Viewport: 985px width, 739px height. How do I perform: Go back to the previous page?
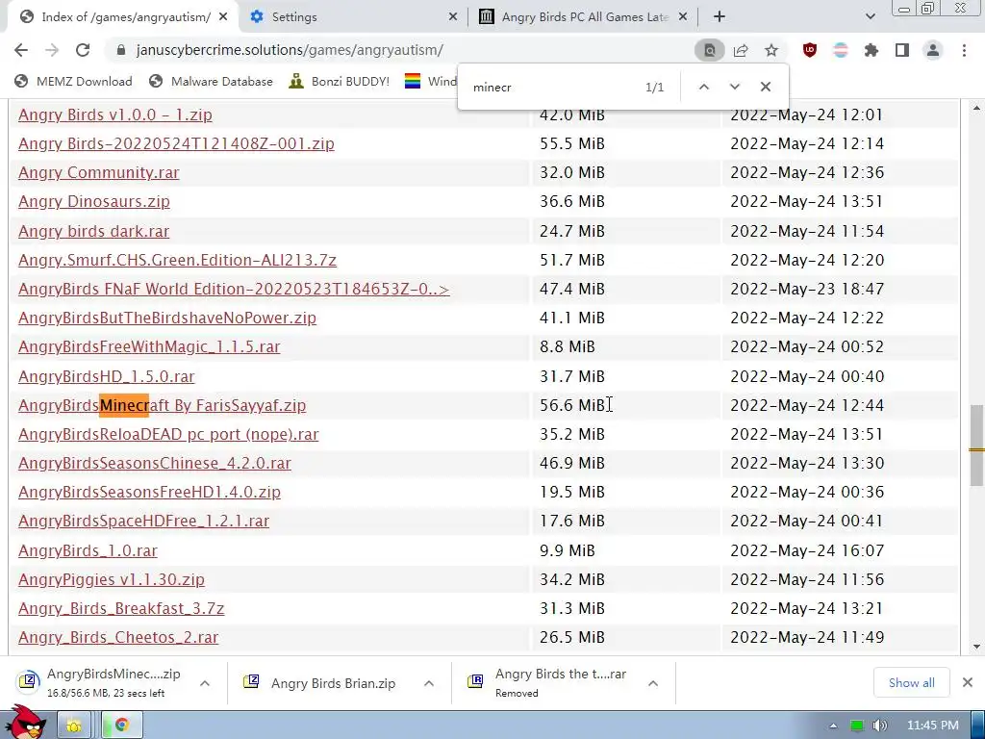21,50
